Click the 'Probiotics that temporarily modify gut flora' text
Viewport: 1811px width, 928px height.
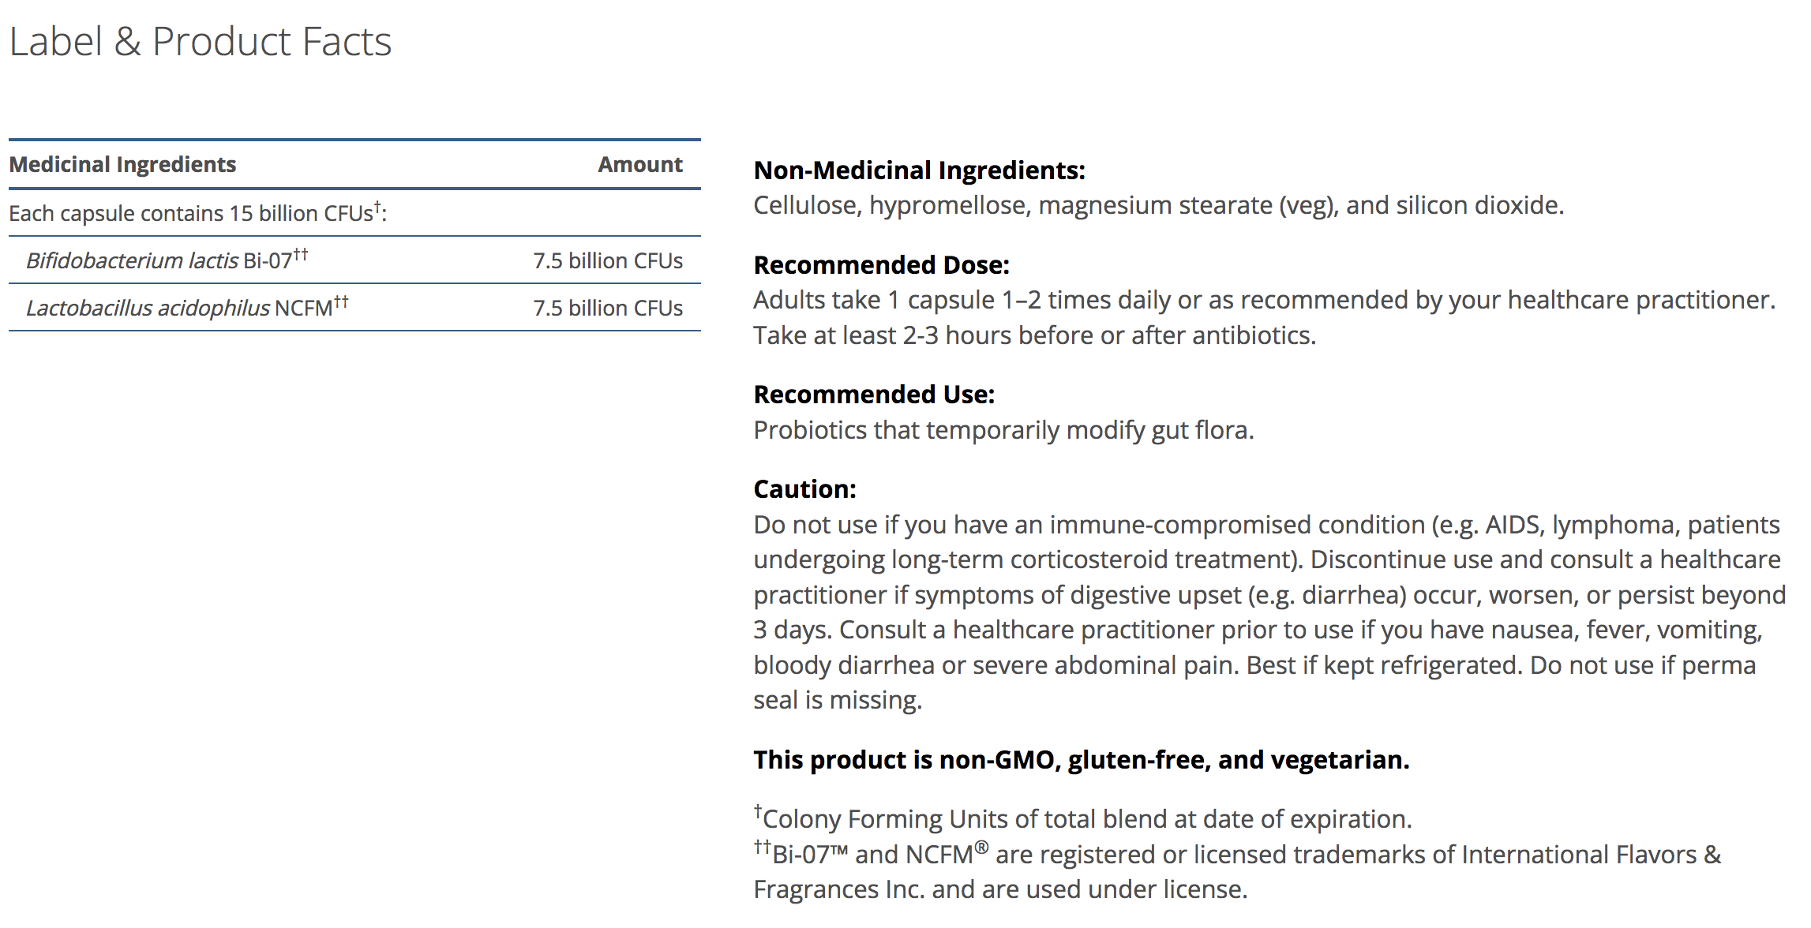click(1003, 430)
